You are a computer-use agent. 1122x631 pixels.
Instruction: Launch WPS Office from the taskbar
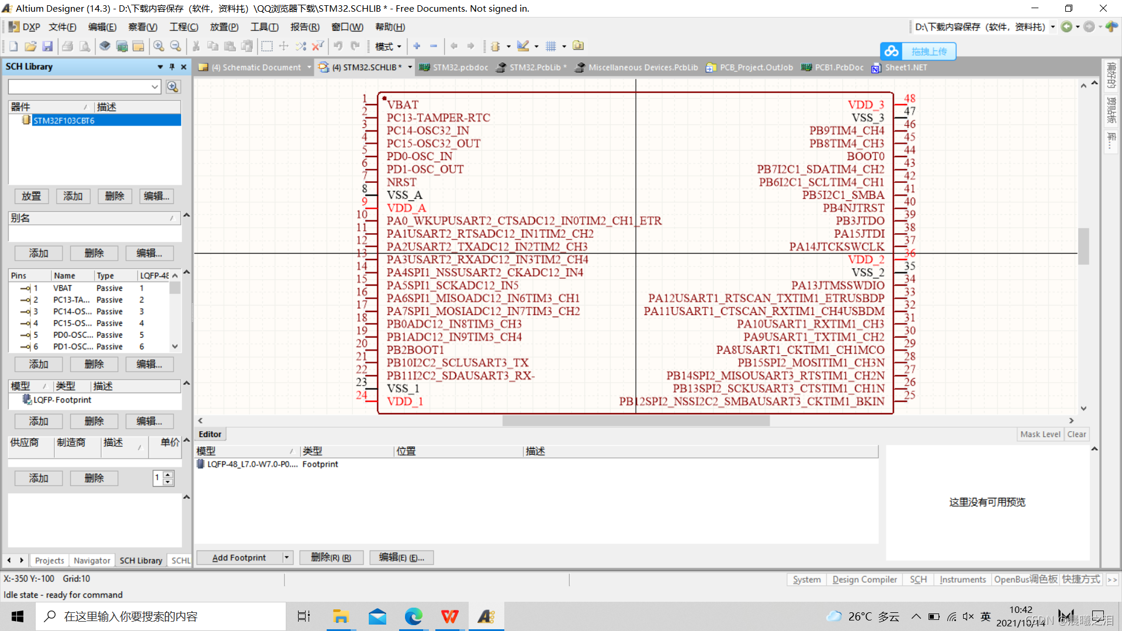click(449, 616)
